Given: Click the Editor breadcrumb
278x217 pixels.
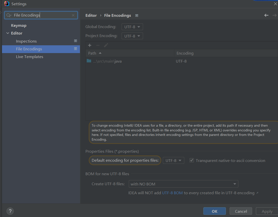Looking at the screenshot, I should [x=91, y=16].
